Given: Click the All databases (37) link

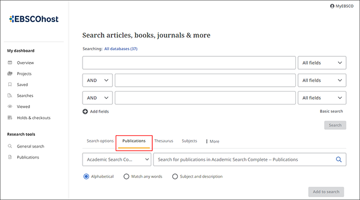Looking at the screenshot, I should pos(121,49).
